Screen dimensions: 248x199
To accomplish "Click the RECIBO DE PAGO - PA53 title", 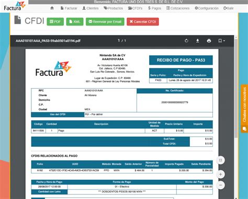I will click(181, 60).
